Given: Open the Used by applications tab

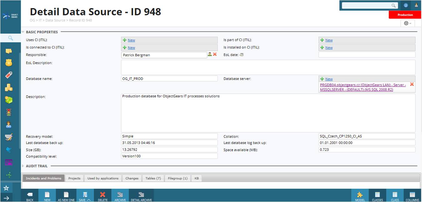Looking at the screenshot, I should pos(103,178).
